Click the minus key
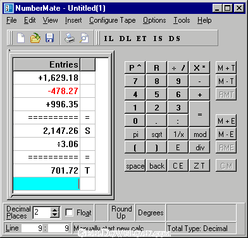Image resolution: width=248 pixels, height=238 pixels. (199, 81)
